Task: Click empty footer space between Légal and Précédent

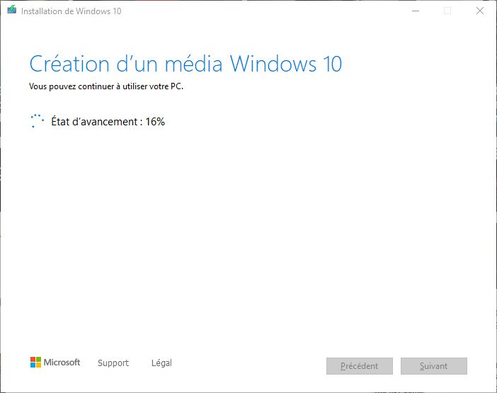Action: (248, 365)
